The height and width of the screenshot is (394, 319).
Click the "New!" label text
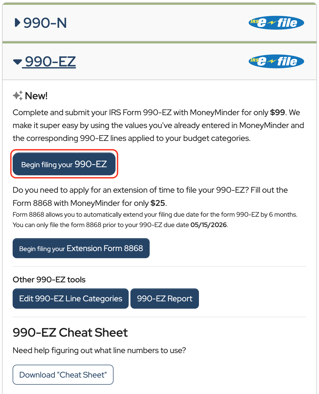(36, 96)
